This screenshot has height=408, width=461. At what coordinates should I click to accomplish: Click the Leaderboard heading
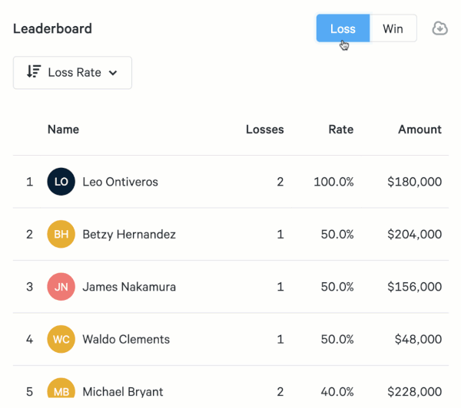tap(52, 29)
